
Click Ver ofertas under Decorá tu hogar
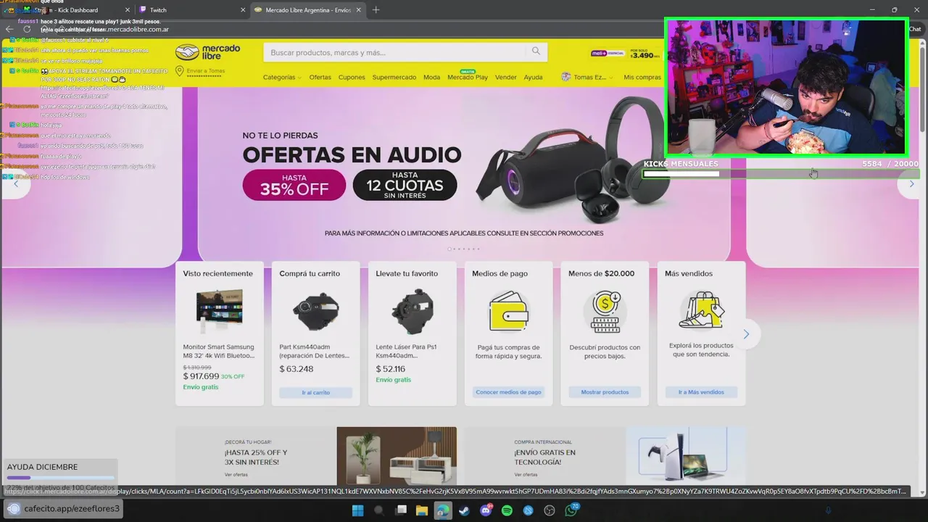click(236, 474)
